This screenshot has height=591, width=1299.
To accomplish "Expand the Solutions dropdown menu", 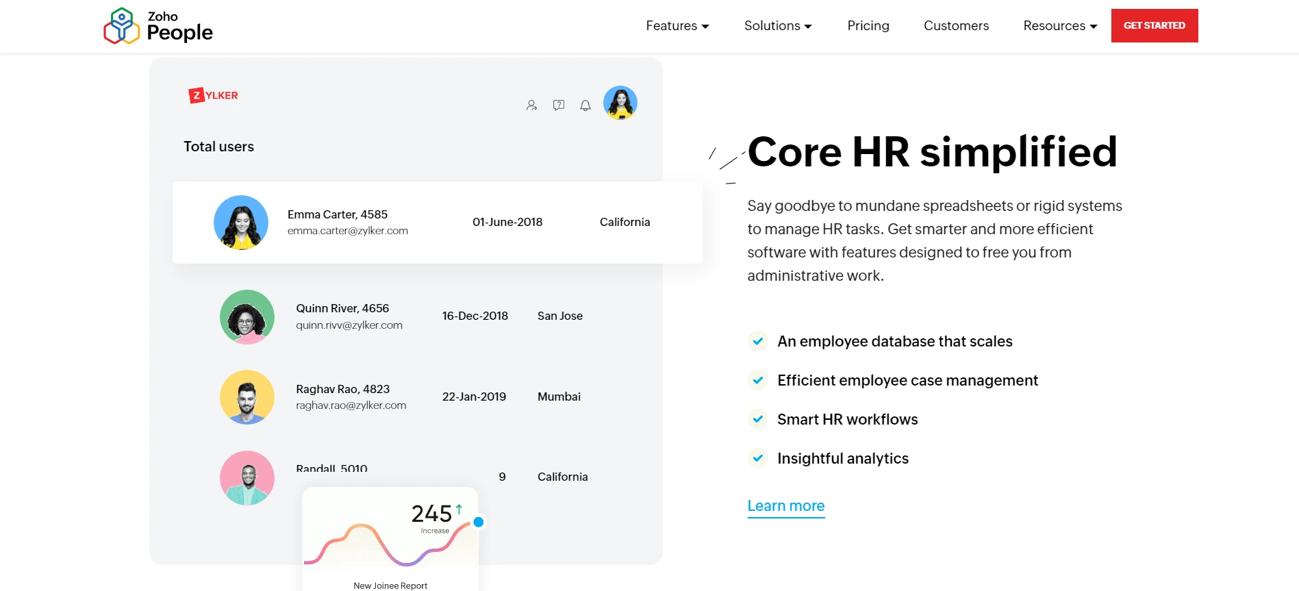I will (778, 26).
